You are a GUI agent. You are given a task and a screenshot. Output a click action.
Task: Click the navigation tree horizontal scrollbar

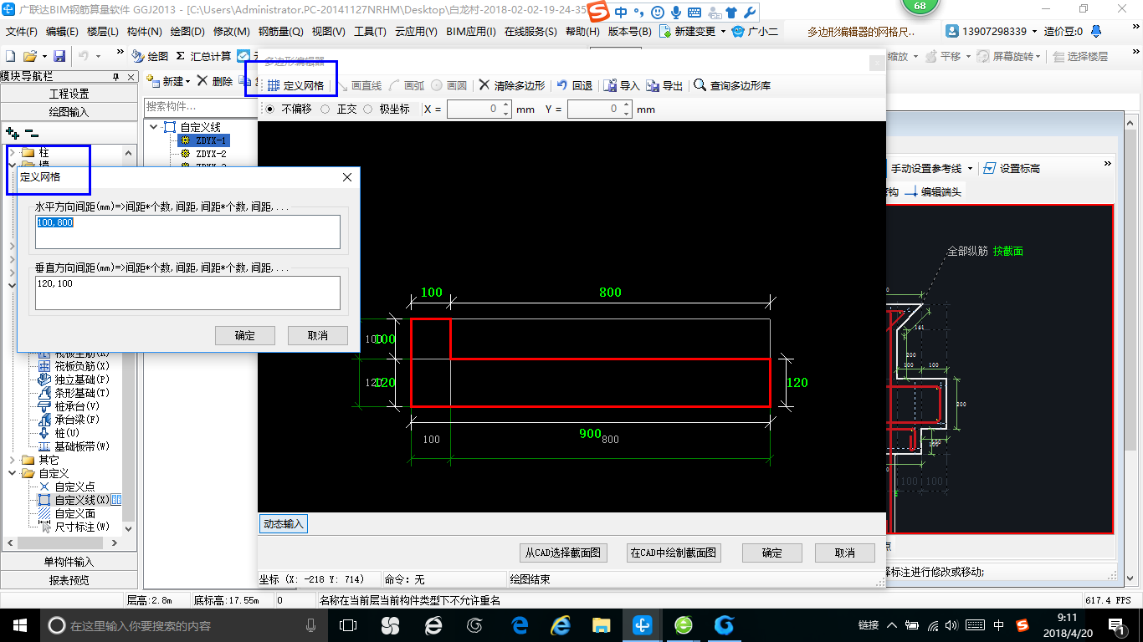(x=59, y=543)
